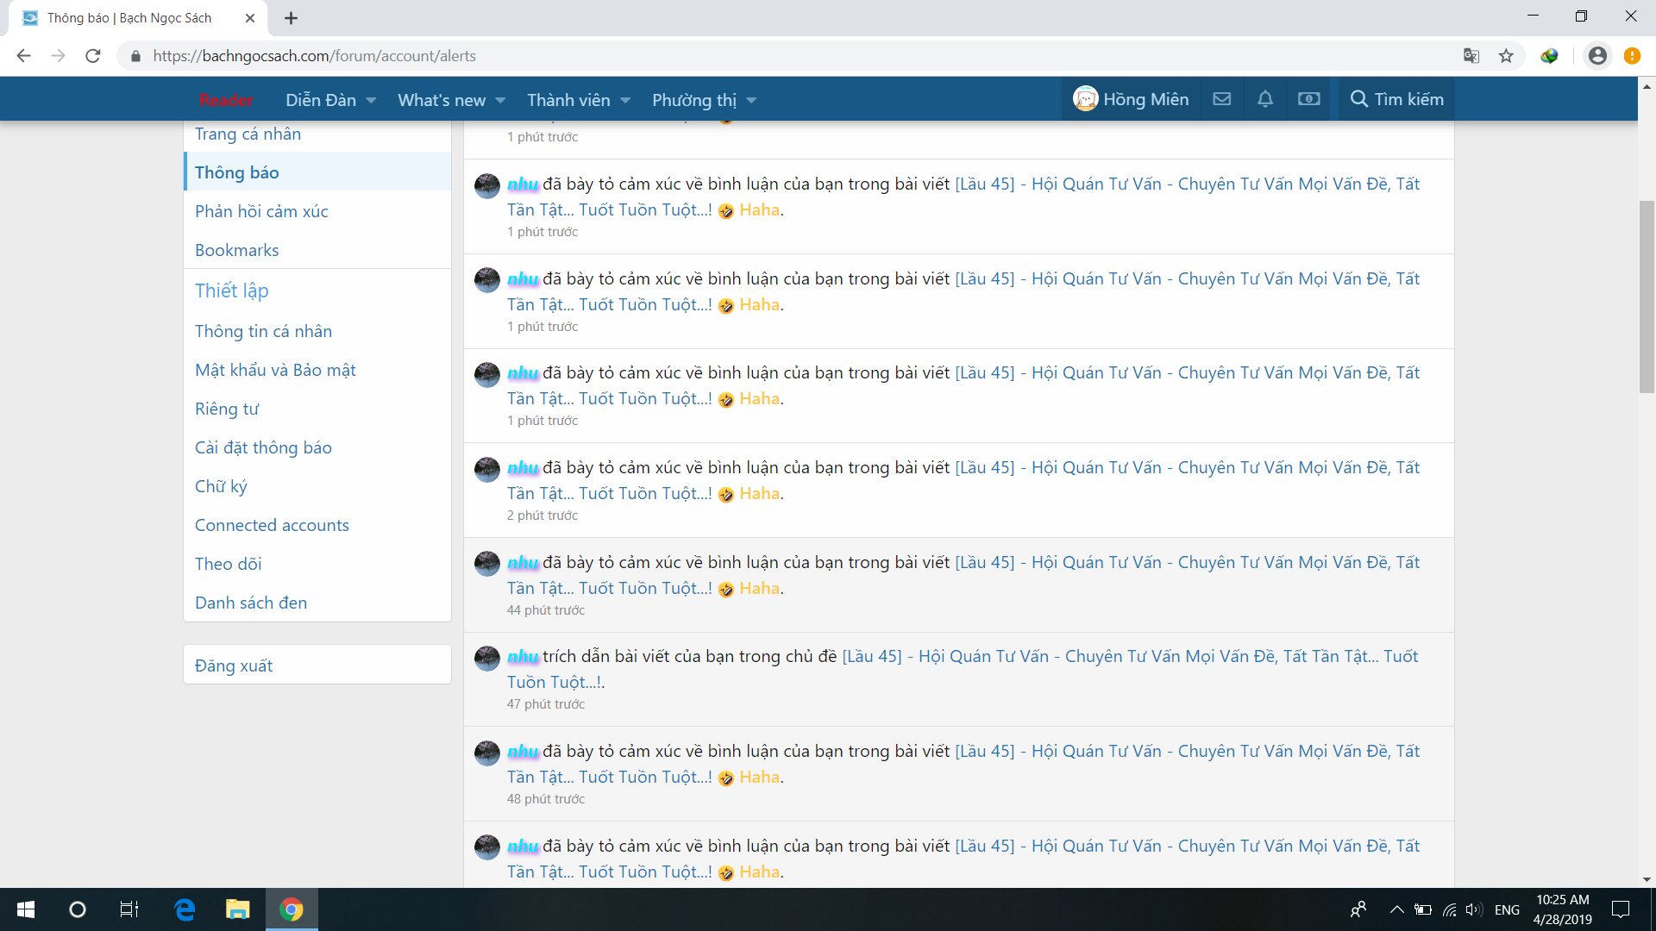
Task: Open the inbox envelope icon
Action: point(1221,99)
